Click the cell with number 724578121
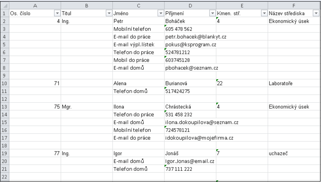This screenshot has width=321, height=182. pos(190,130)
